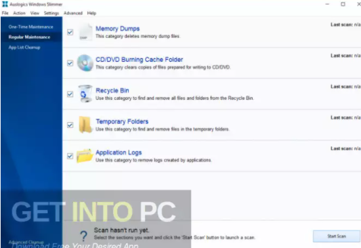Open the Temporary Folders category title
The height and width of the screenshot is (248, 361).
122,121
